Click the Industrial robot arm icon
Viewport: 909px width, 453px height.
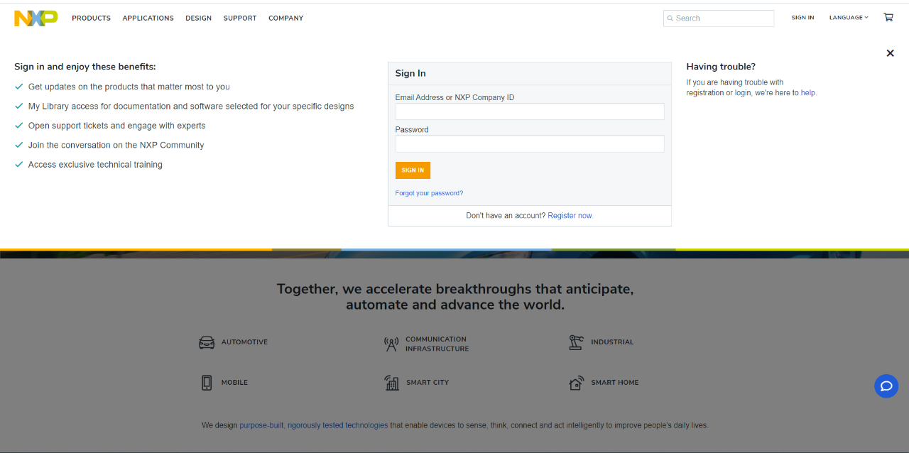(576, 342)
